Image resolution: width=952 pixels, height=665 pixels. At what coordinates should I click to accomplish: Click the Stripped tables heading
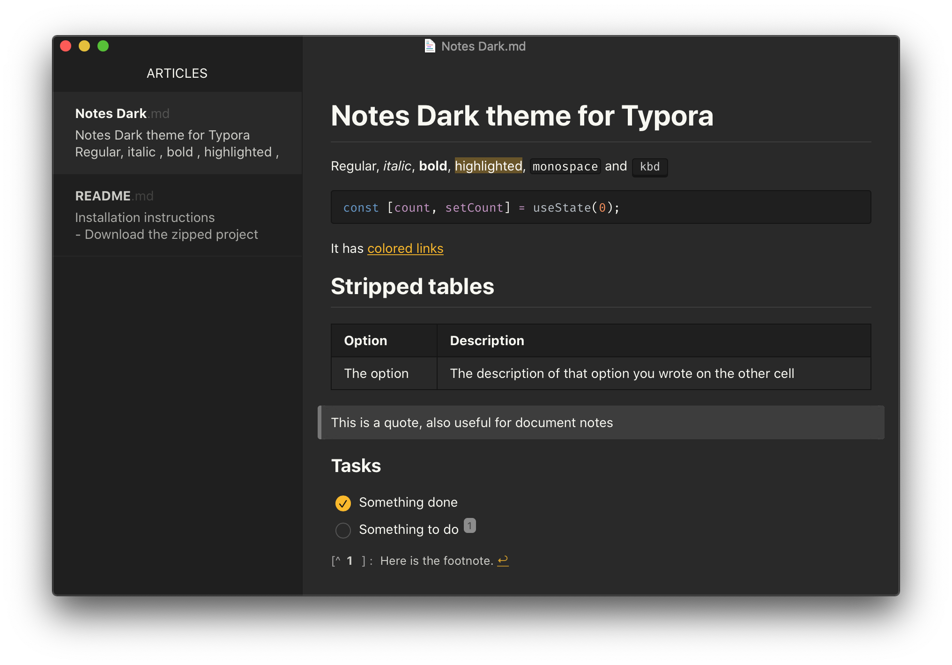(412, 287)
